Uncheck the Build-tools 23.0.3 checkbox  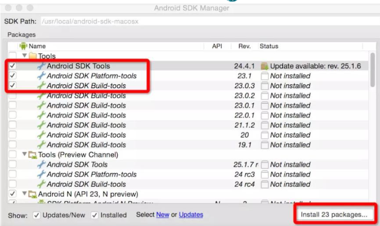[x=12, y=85]
